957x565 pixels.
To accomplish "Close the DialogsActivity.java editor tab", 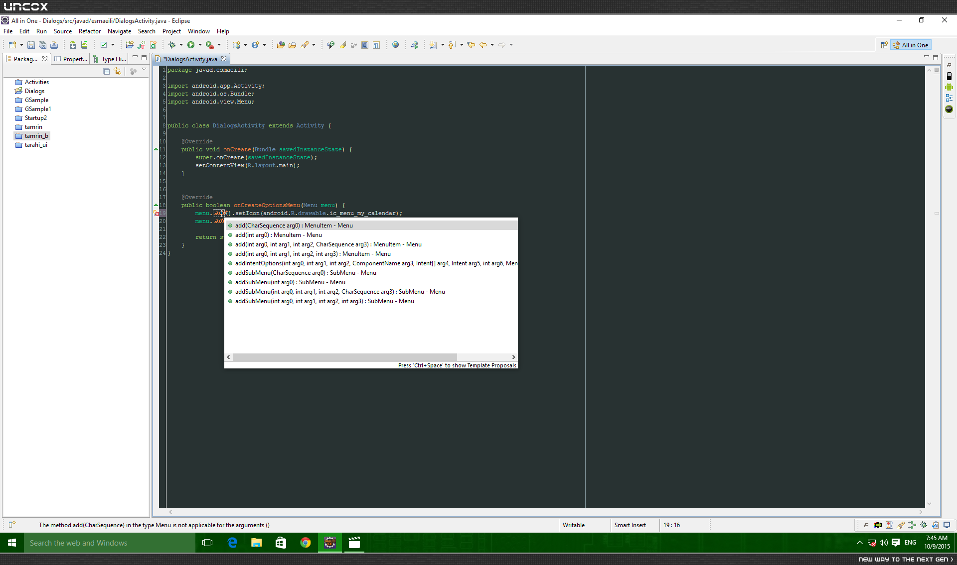I will pos(224,59).
